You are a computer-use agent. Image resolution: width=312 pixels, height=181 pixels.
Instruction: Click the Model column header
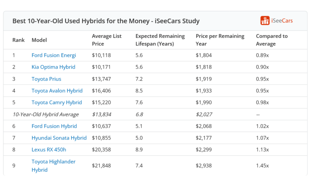click(x=39, y=40)
